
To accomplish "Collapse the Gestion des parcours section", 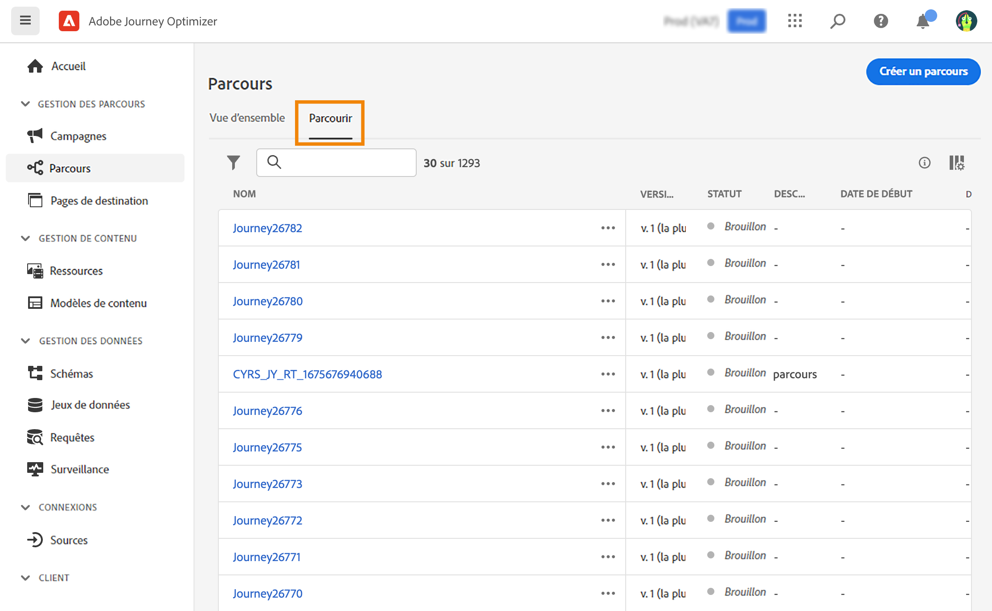I will [25, 104].
